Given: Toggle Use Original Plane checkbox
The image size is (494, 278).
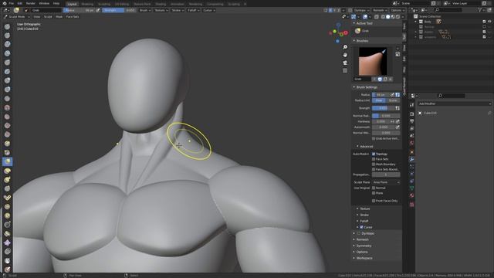Looking at the screenshot, I should [374, 193].
